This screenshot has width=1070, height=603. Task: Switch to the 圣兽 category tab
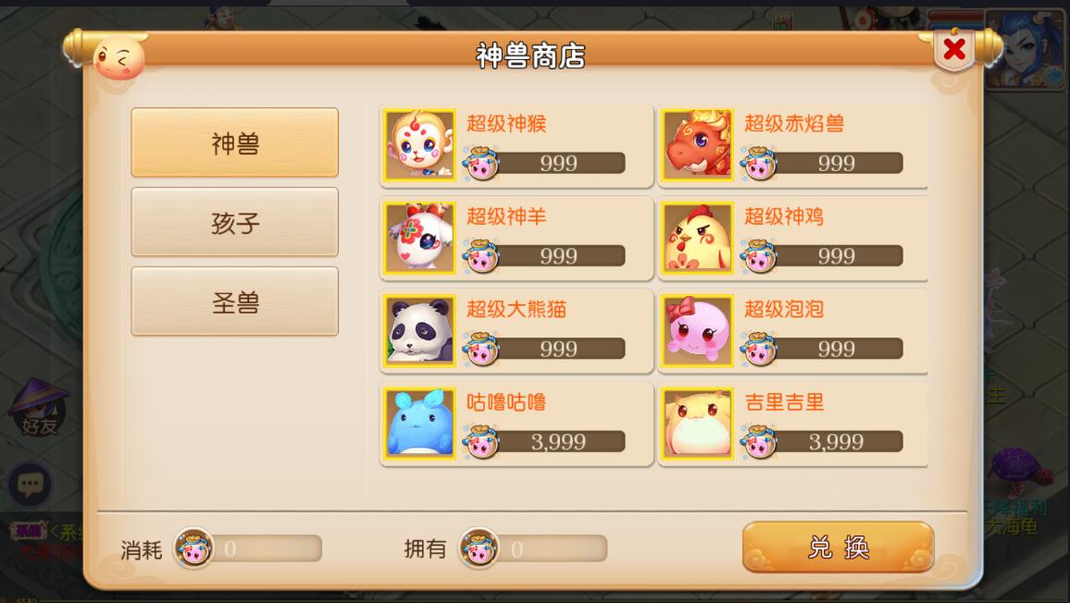click(x=235, y=301)
